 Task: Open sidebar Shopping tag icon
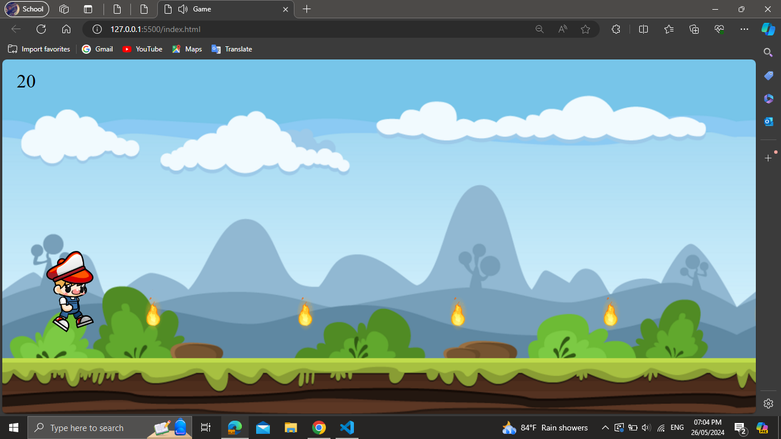click(x=768, y=75)
